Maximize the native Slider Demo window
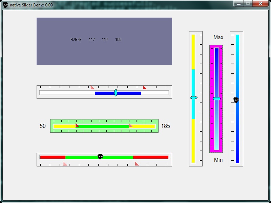The height and width of the screenshot is (203, 271). coord(248,4)
